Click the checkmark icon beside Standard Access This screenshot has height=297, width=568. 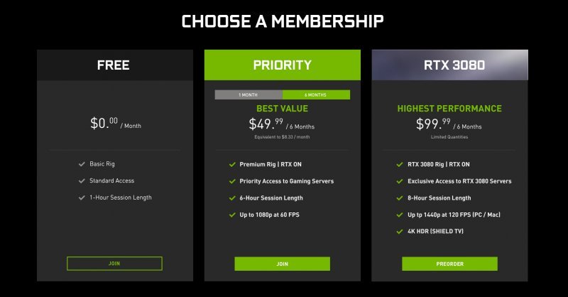[x=82, y=180]
